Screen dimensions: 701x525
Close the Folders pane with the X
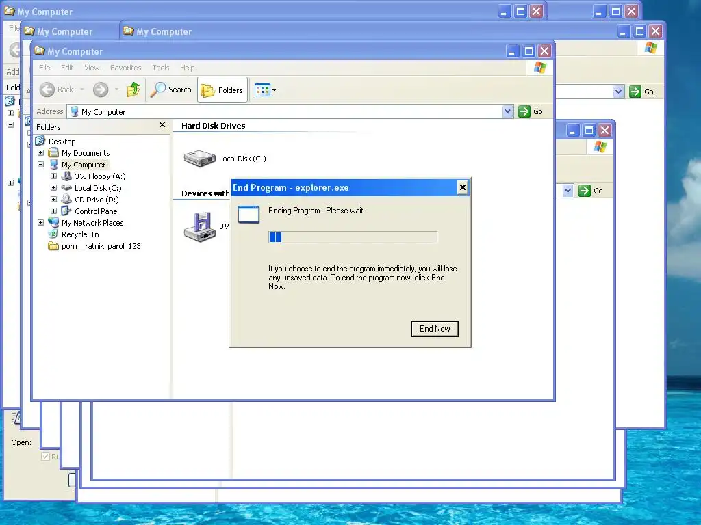point(162,126)
